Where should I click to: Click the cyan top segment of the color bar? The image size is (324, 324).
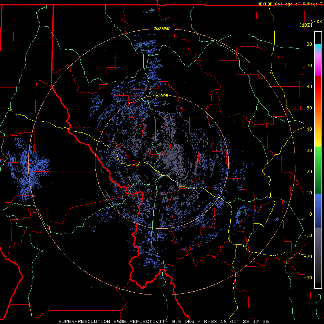[318, 47]
